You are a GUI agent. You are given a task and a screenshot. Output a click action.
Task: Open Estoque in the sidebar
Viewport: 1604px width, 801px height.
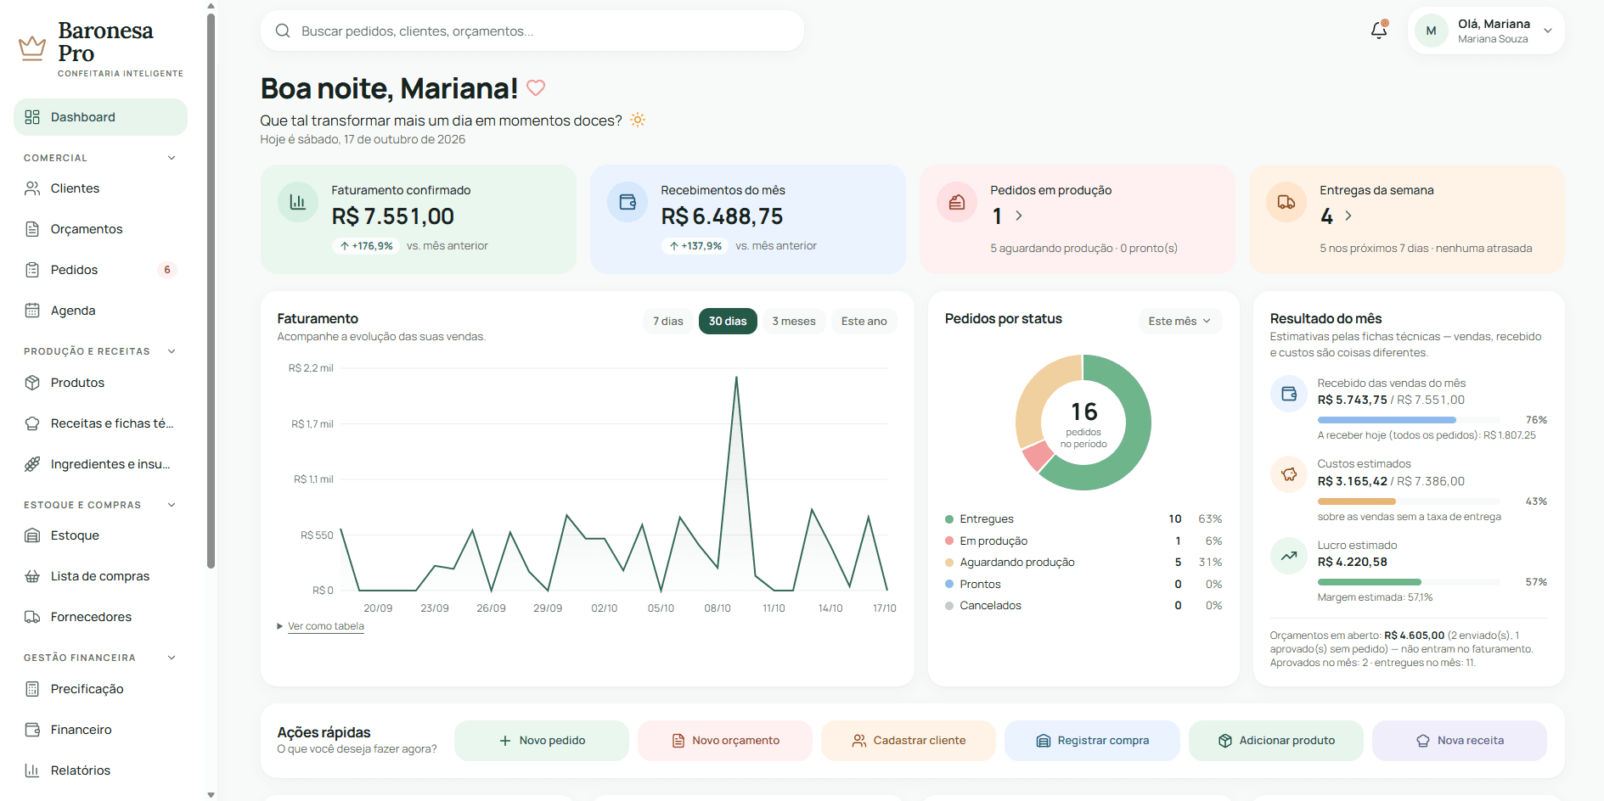coord(100,535)
